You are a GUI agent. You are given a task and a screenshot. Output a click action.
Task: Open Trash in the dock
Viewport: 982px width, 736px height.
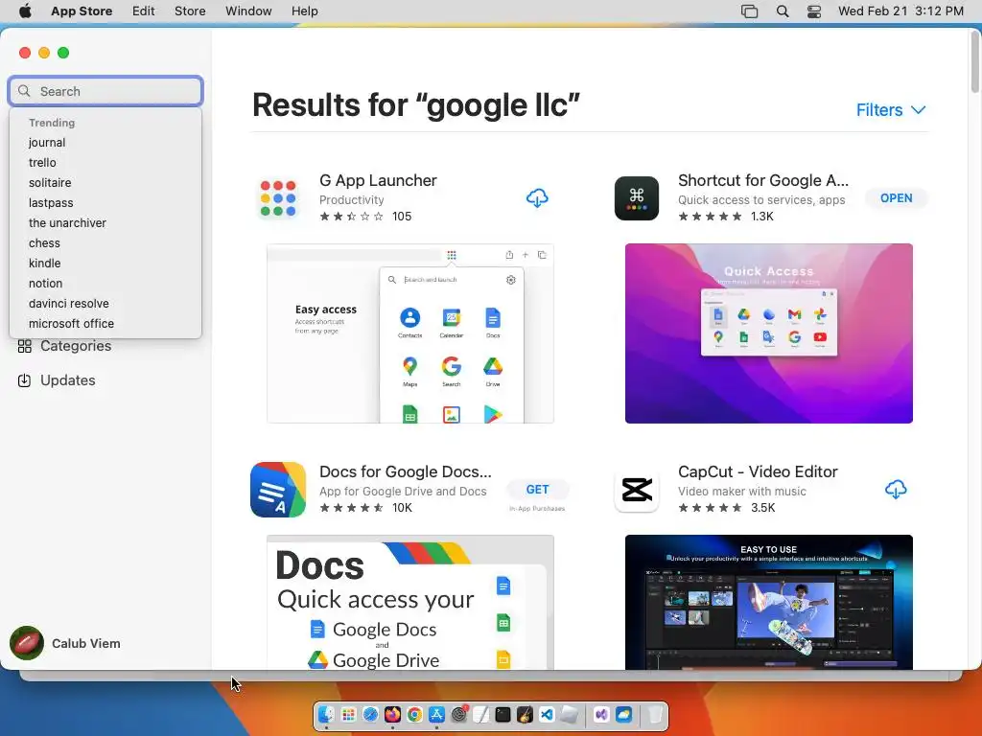(654, 715)
